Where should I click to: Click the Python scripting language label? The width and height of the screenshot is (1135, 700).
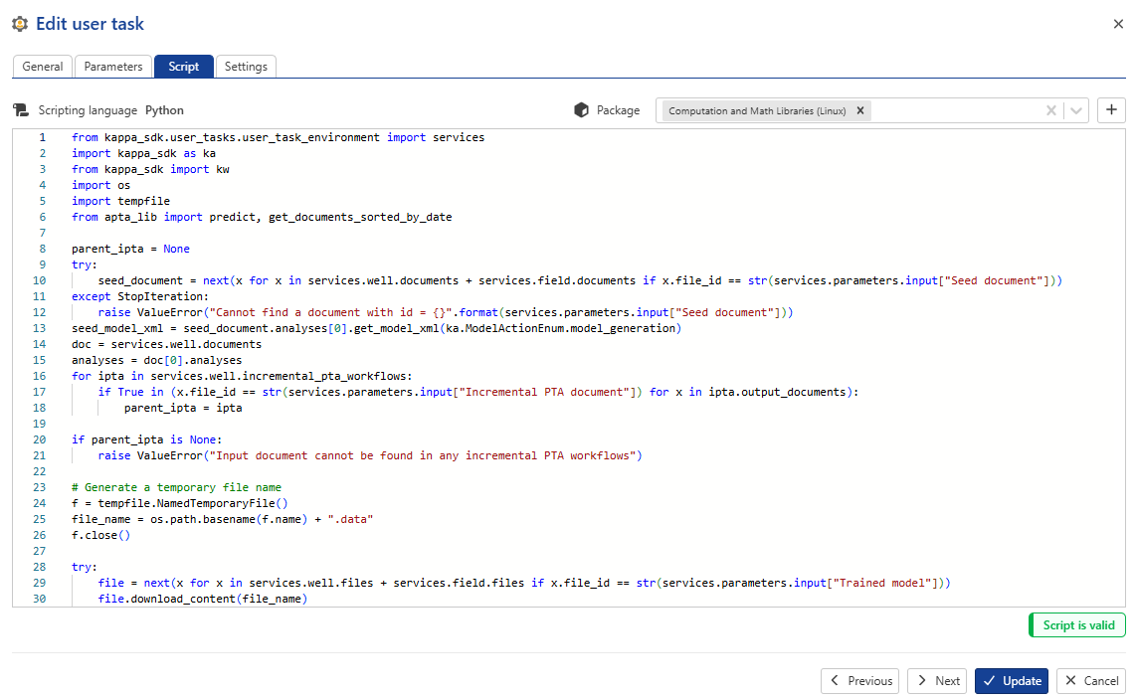tap(164, 110)
